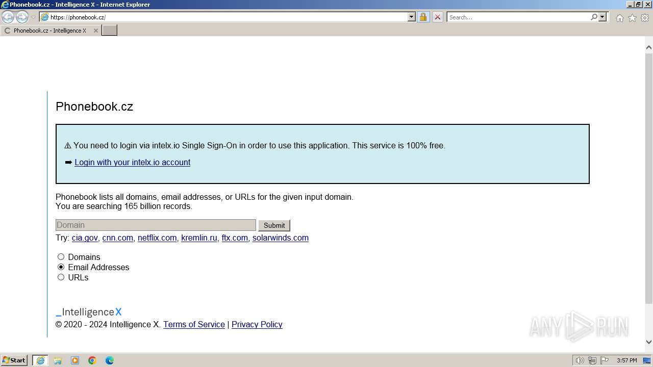Launch Edge from the taskbar
The height and width of the screenshot is (367, 653).
click(110, 360)
